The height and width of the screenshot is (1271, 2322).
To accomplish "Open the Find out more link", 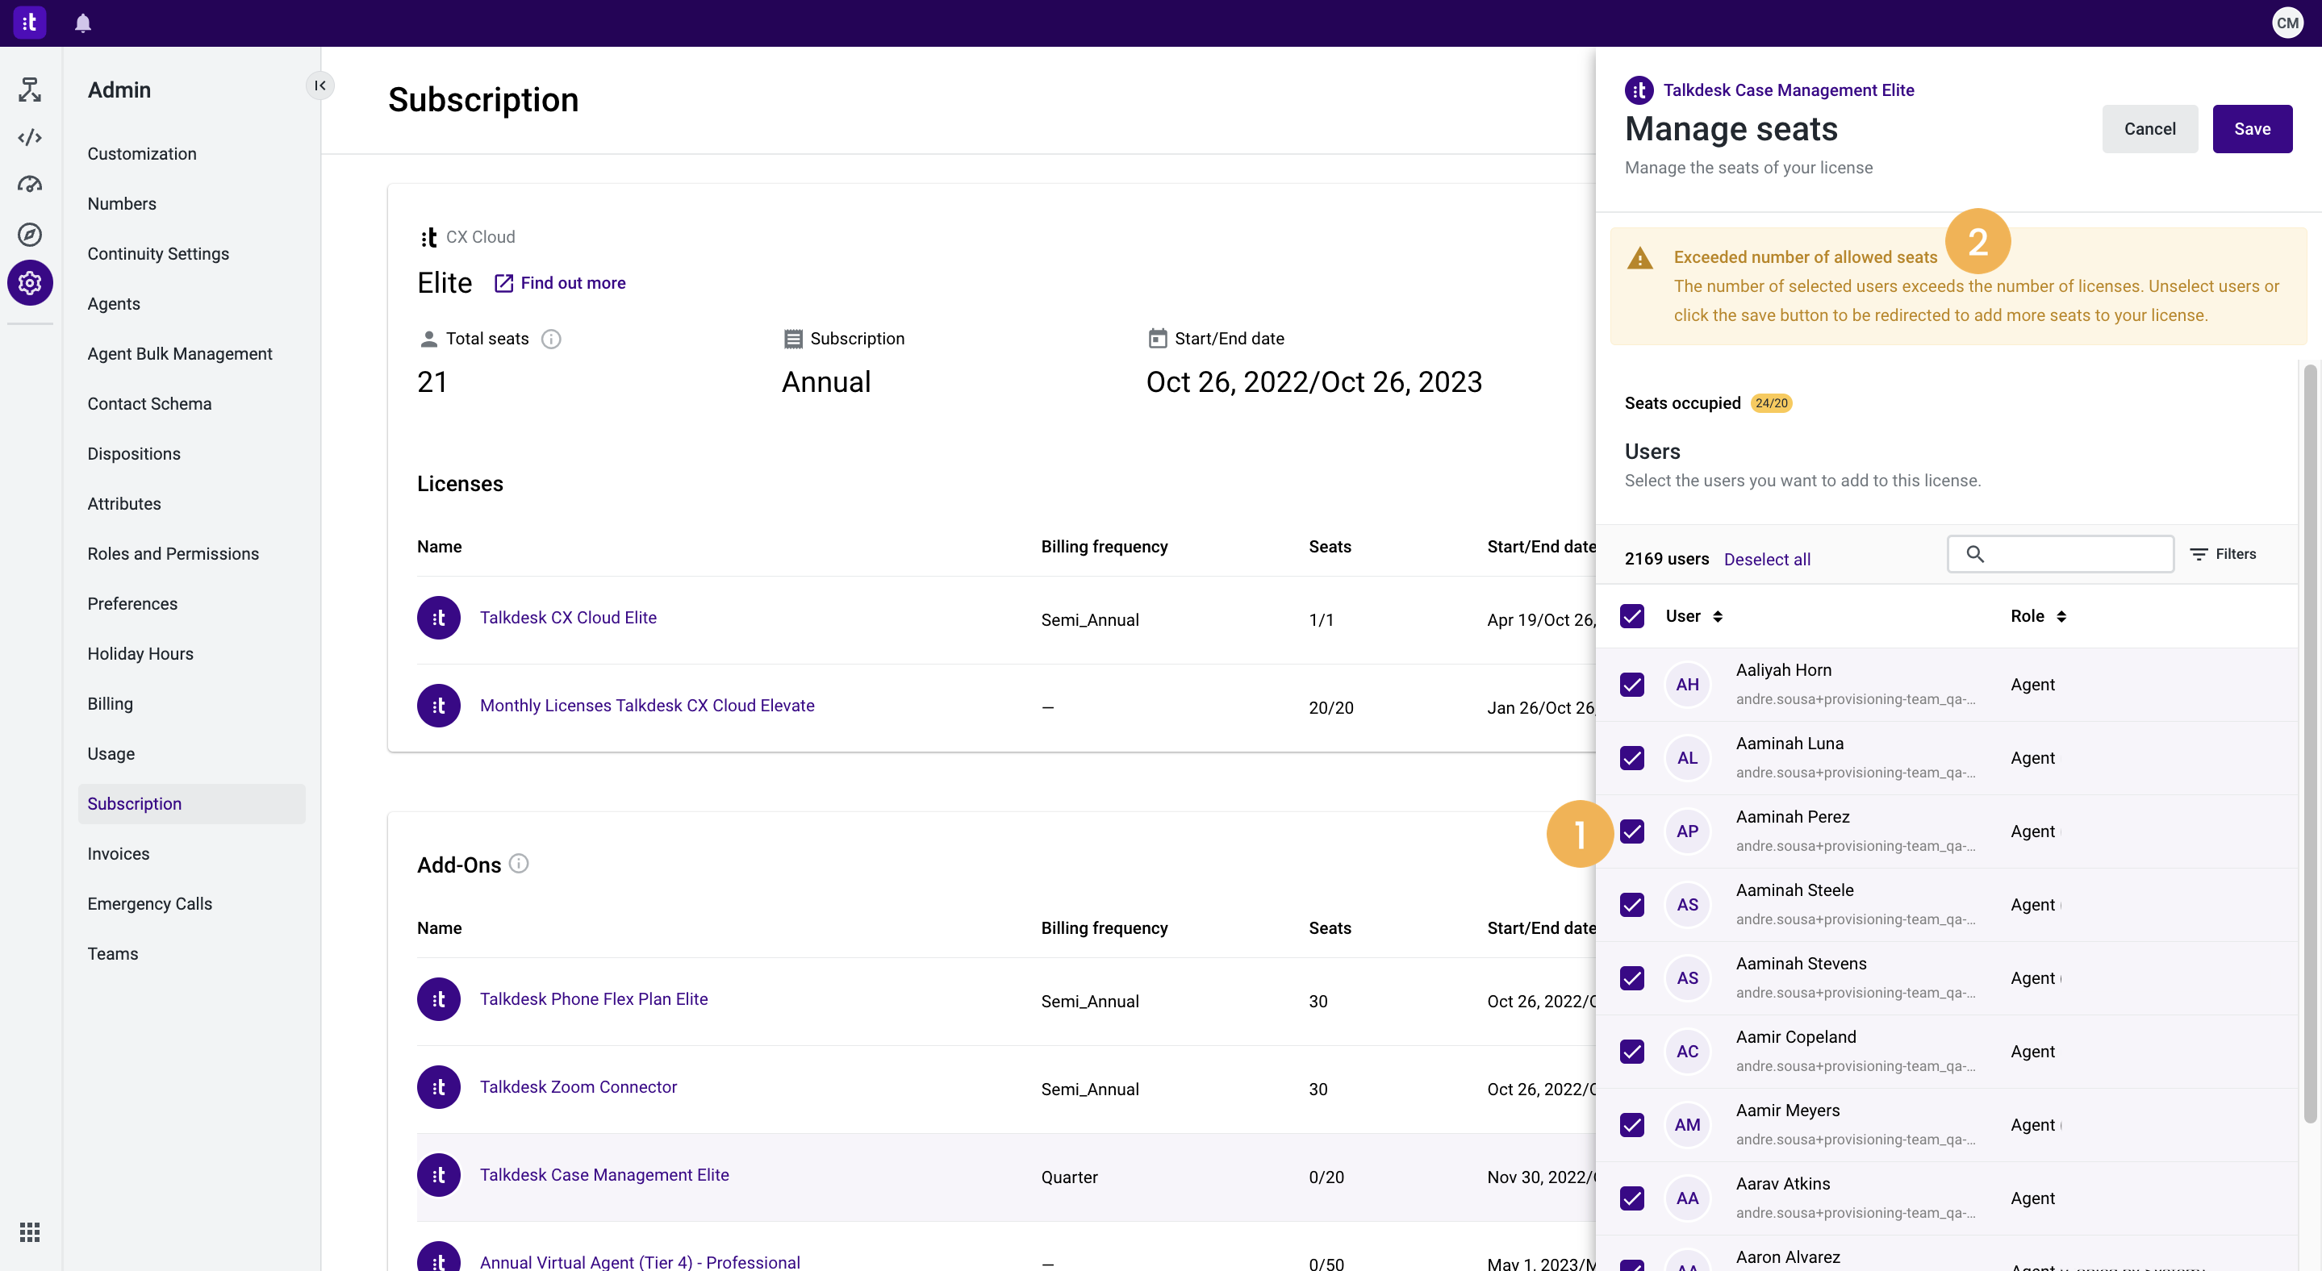I will click(560, 283).
